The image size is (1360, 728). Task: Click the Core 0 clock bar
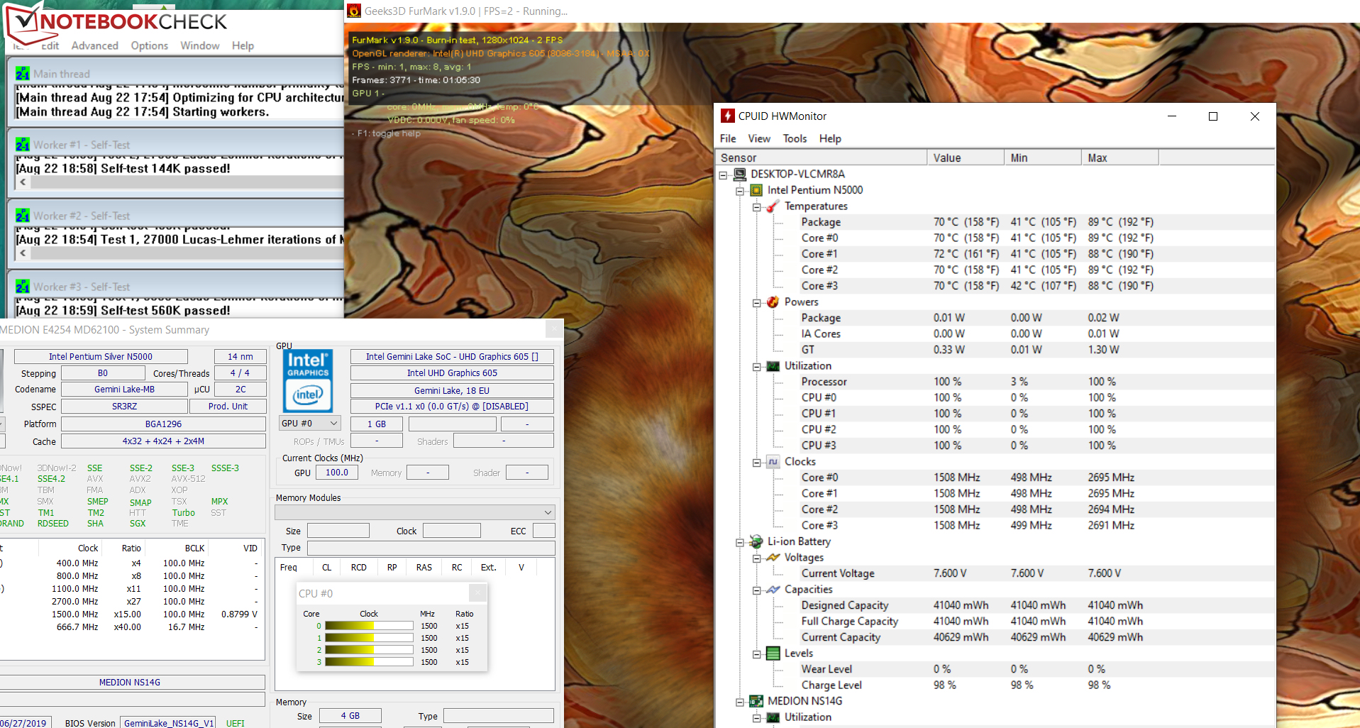coord(369,626)
